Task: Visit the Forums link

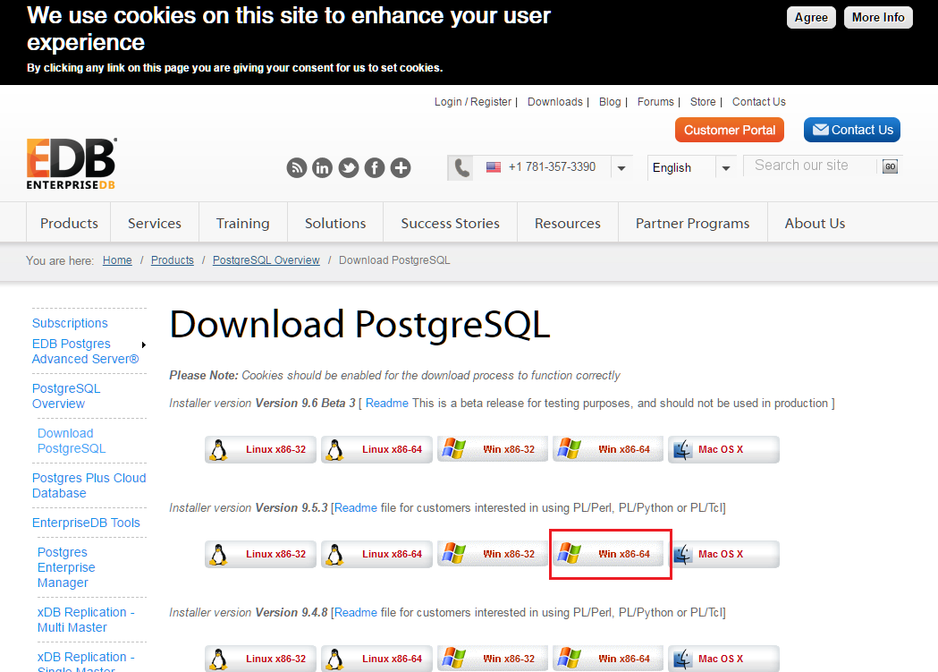Action: [655, 102]
